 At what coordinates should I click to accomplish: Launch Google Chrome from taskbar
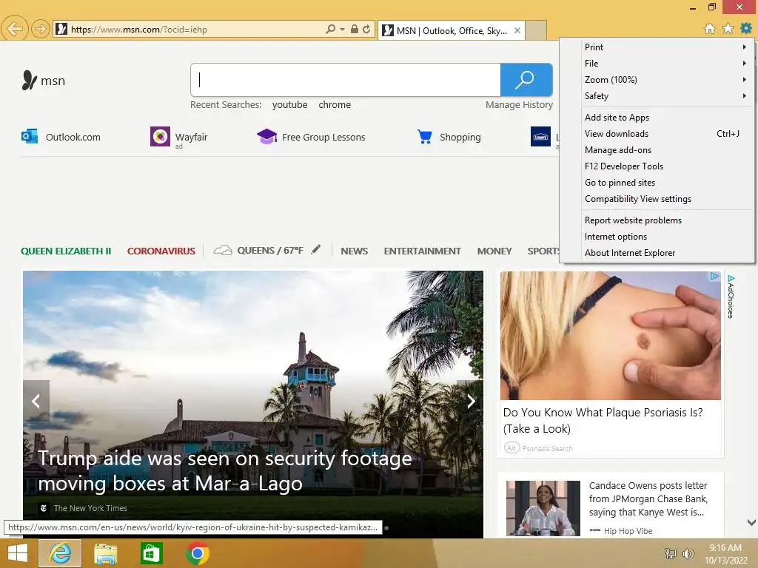(x=197, y=553)
